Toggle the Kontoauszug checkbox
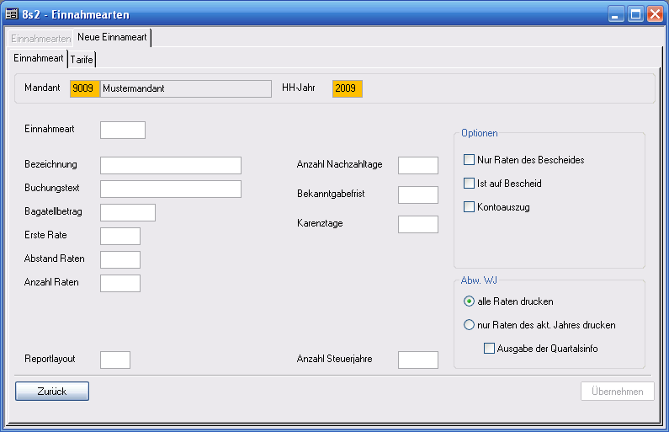 (x=470, y=207)
